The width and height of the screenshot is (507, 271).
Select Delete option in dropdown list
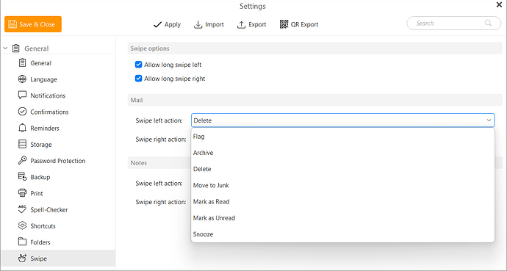(342, 169)
